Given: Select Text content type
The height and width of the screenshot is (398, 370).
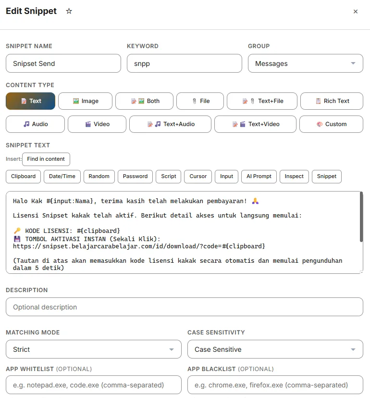Looking at the screenshot, I should coord(30,101).
